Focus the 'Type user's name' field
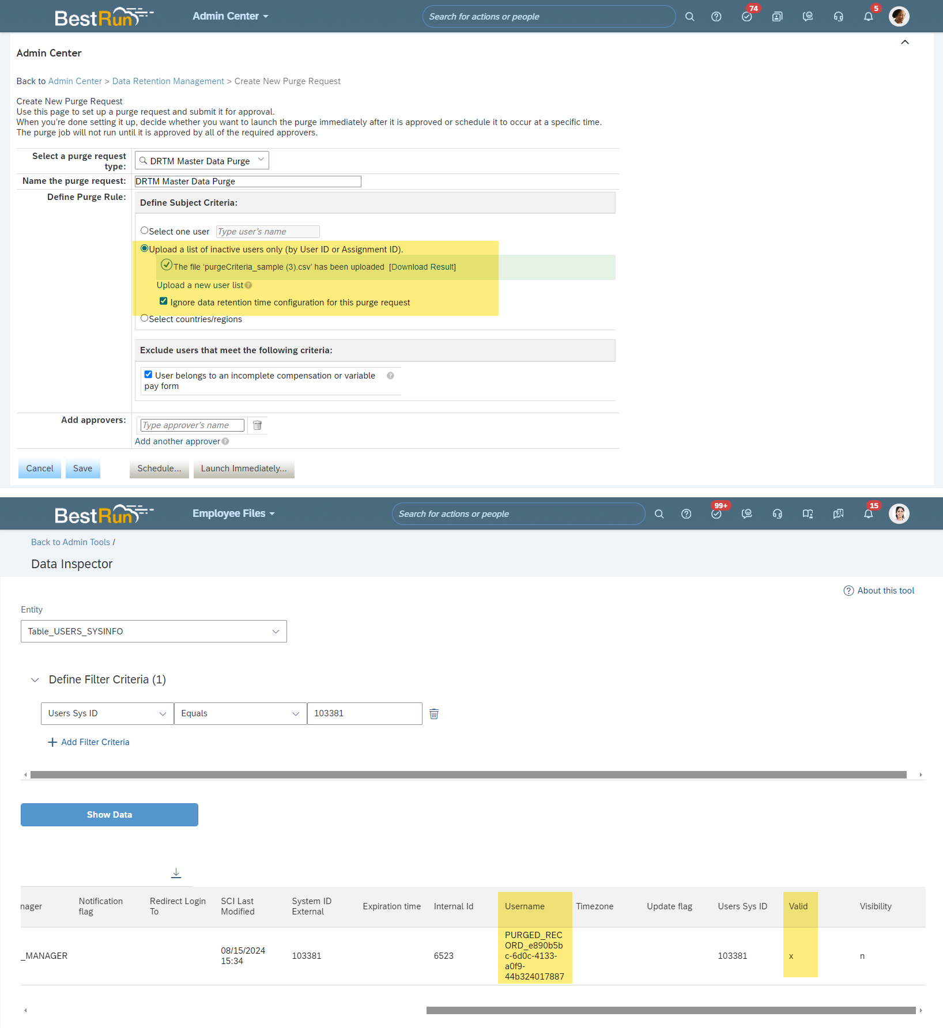The image size is (943, 1028). pyautogui.click(x=268, y=232)
